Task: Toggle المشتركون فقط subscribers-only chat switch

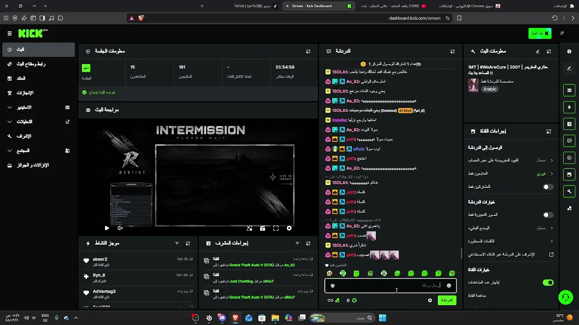Action: click(x=548, y=186)
